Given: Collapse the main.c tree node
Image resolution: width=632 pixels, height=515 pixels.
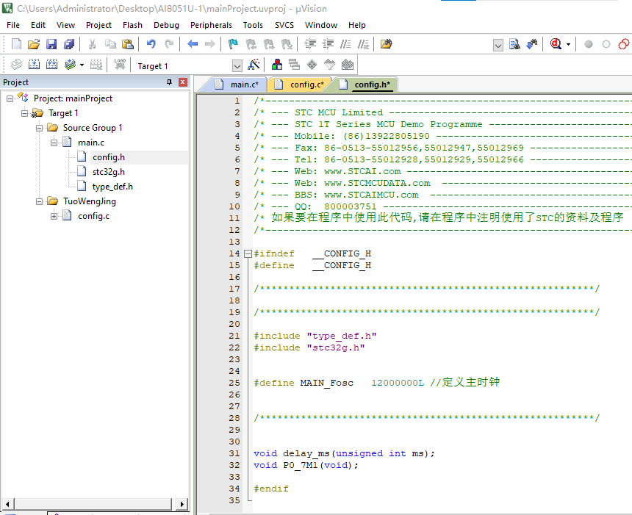Looking at the screenshot, I should pyautogui.click(x=54, y=143).
